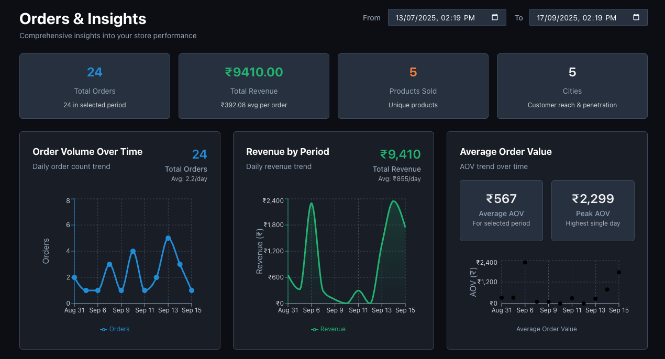665x359 pixels.
Task: Click the Peak AOV ₹2,299 box
Action: coord(593,210)
